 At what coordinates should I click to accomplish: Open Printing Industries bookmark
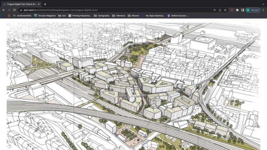[x=80, y=16]
